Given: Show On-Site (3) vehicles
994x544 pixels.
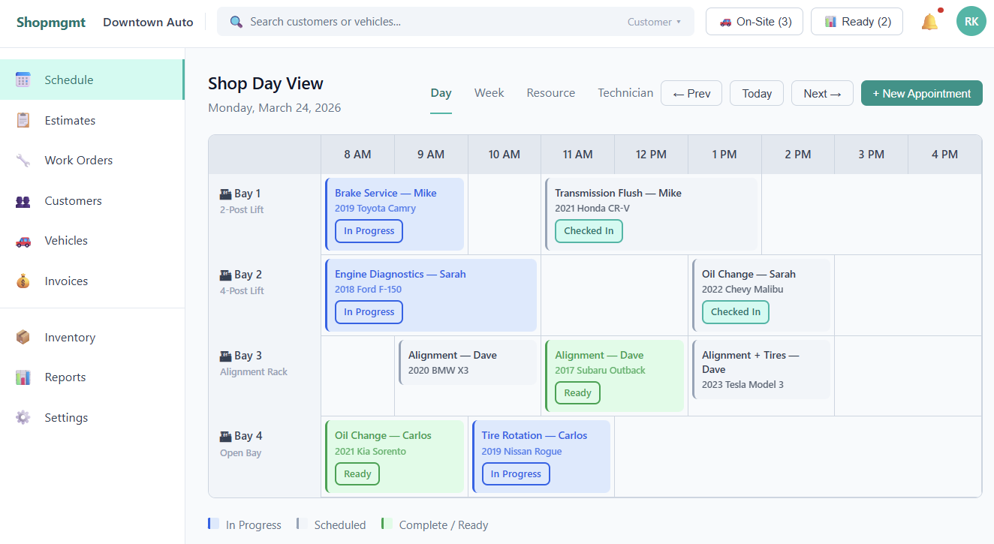Looking at the screenshot, I should (755, 22).
